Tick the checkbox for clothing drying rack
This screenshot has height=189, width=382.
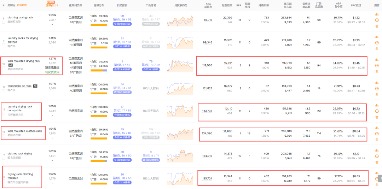[x=4, y=22]
